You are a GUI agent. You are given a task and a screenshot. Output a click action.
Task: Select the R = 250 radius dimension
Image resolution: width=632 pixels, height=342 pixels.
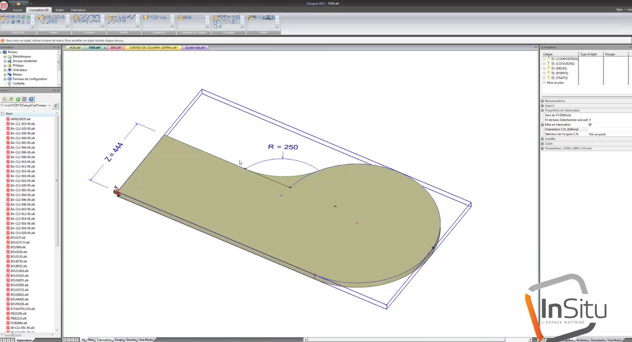[282, 147]
